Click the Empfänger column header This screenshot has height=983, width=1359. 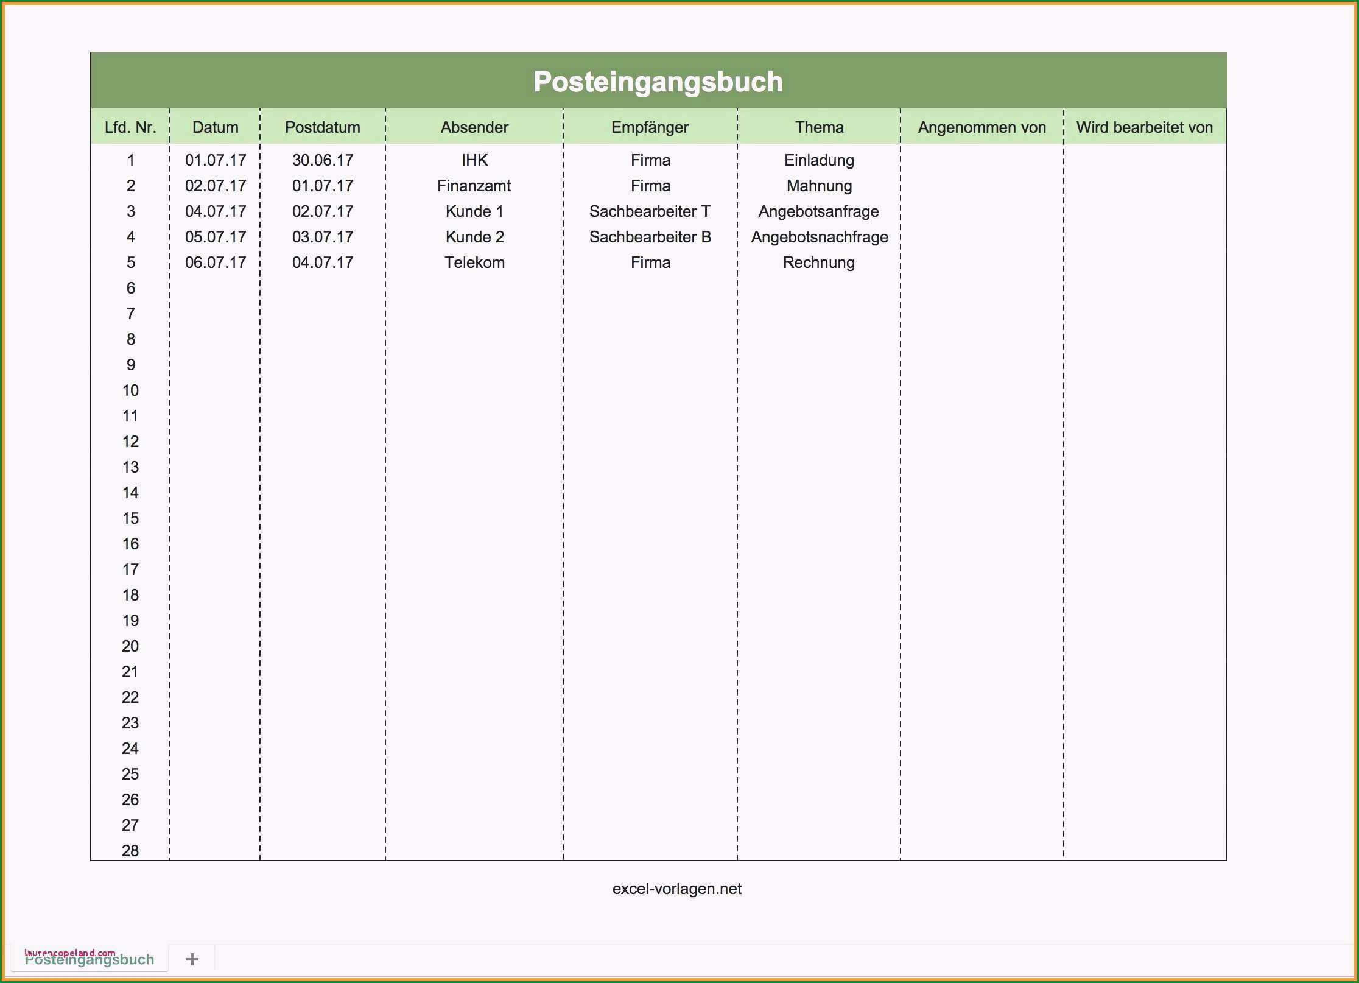point(650,127)
